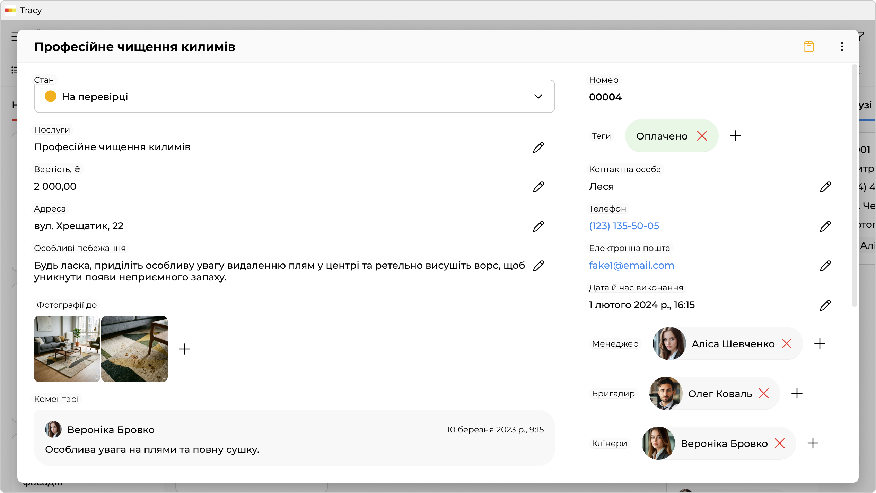The width and height of the screenshot is (876, 493).
Task: Open the stained carpet photo thumbnail
Action: (134, 349)
